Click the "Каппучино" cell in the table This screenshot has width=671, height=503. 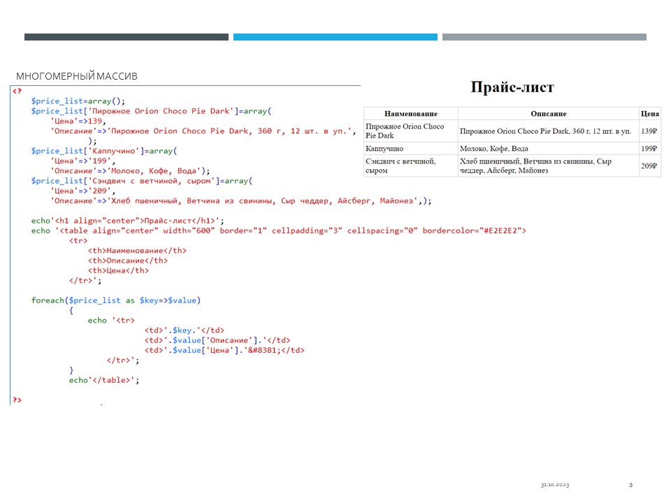384,149
